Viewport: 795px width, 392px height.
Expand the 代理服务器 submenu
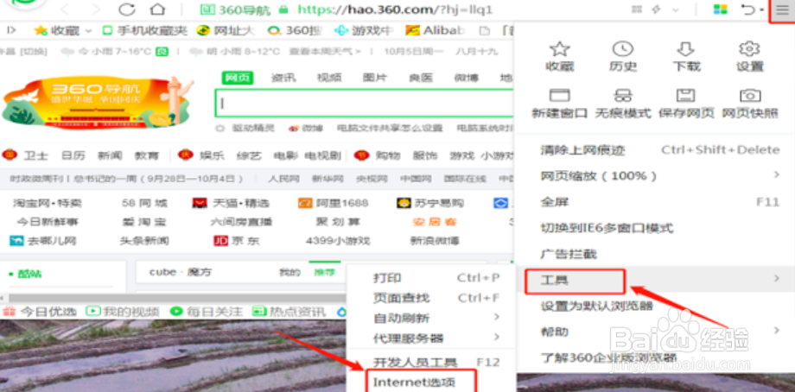click(496, 338)
